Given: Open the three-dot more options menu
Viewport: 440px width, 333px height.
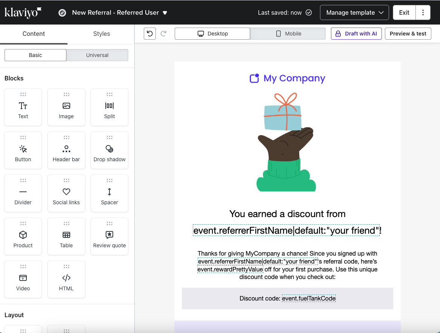Looking at the screenshot, I should pyautogui.click(x=423, y=12).
